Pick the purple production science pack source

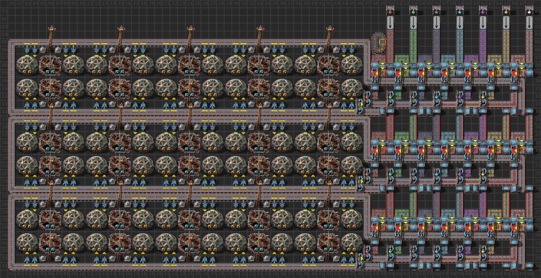pos(483,11)
